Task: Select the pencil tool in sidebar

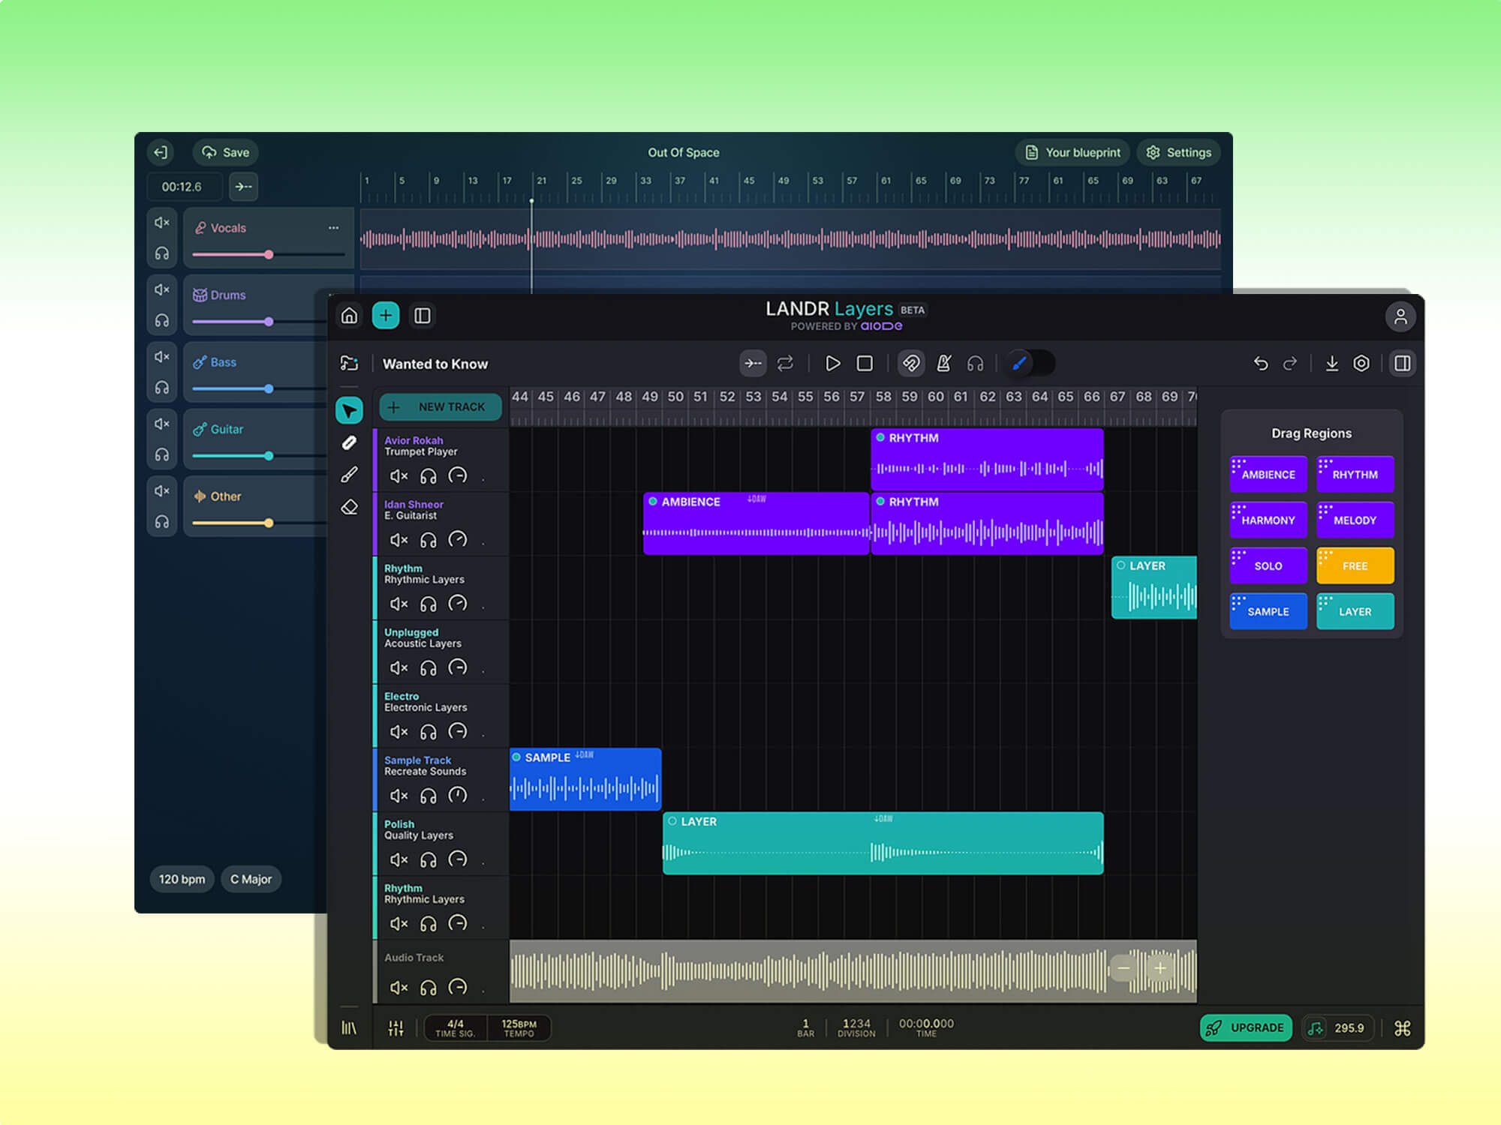Action: coord(349,443)
